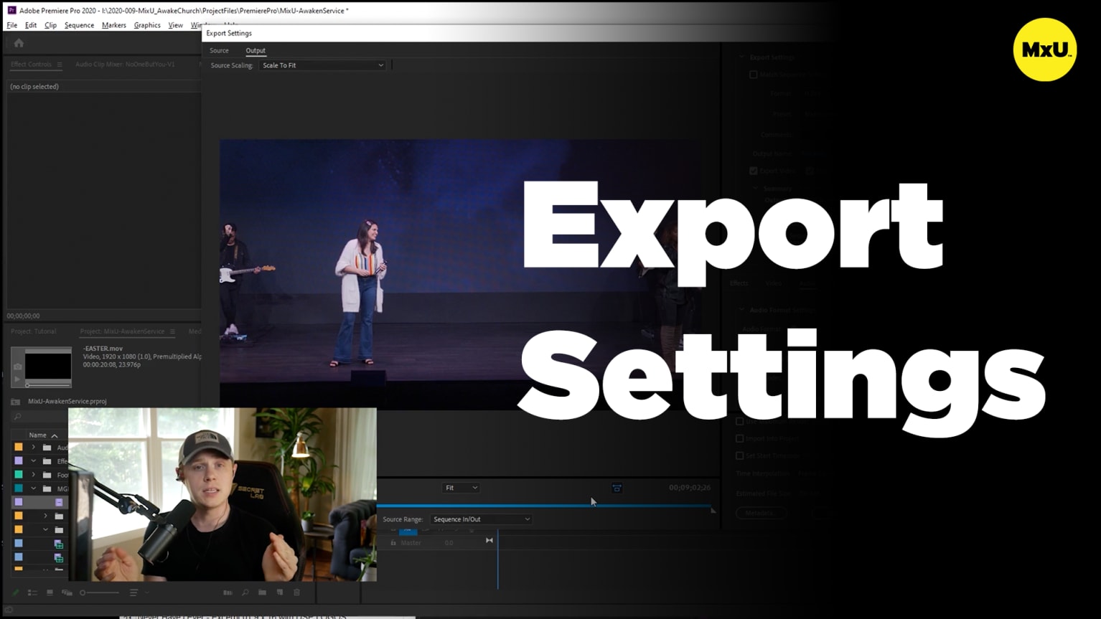Switch the Project panel to Icon View
The width and height of the screenshot is (1101, 619).
pos(50,592)
